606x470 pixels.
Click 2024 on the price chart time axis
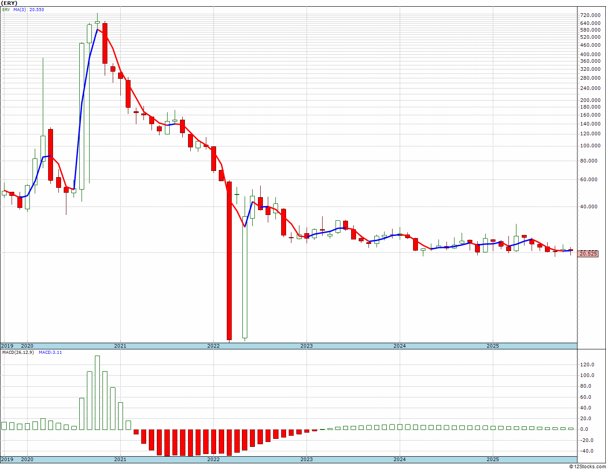(400, 346)
